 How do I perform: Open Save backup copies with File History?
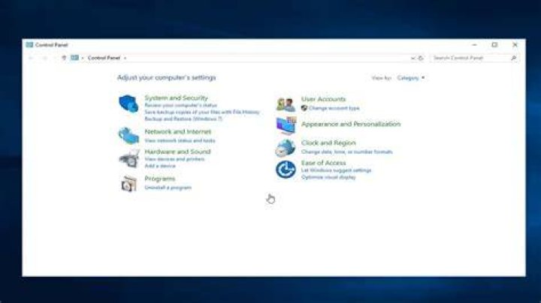point(202,112)
